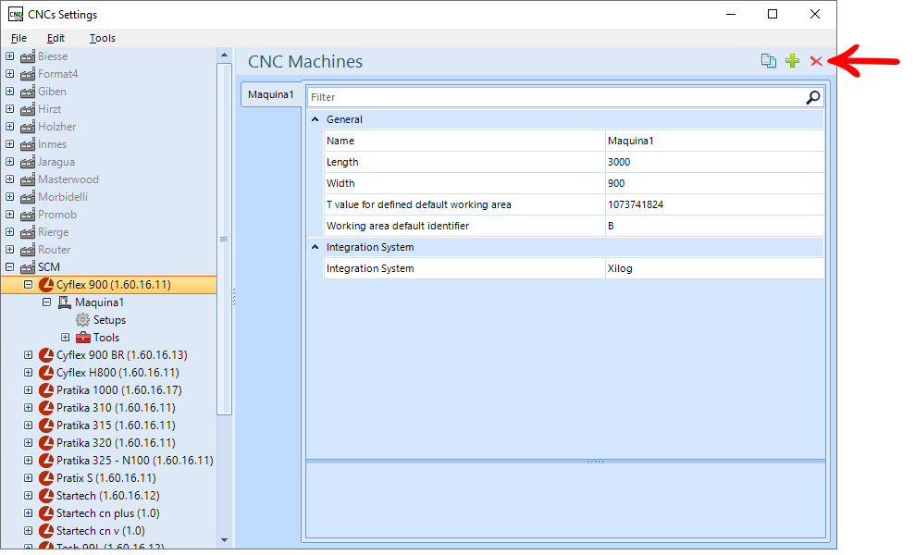Select the Maquina1 tab
The height and width of the screenshot is (555, 915).
click(271, 94)
